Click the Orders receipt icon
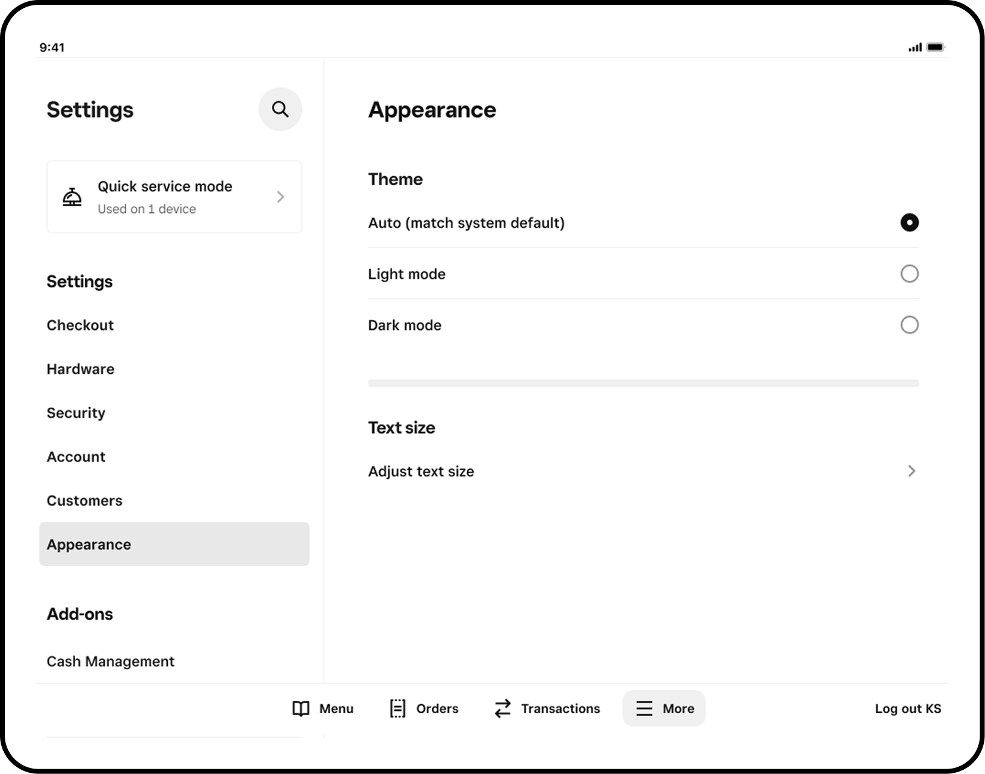 coord(397,708)
